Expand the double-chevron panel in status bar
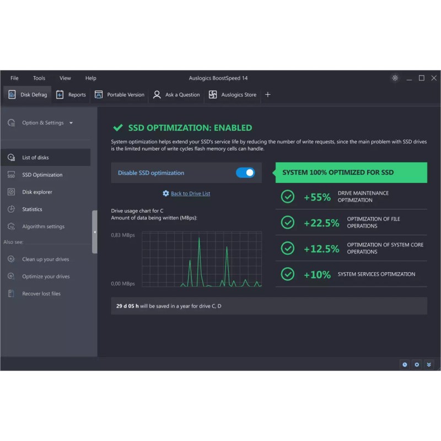 [x=429, y=364]
